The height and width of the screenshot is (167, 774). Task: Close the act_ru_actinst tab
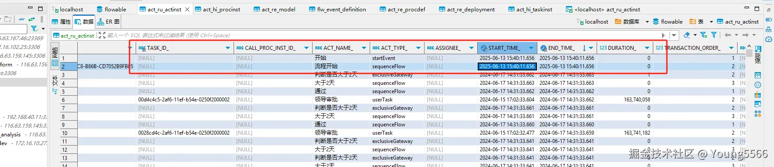[x=187, y=9]
